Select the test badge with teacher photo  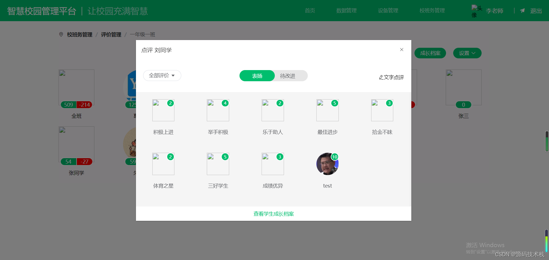point(327,164)
